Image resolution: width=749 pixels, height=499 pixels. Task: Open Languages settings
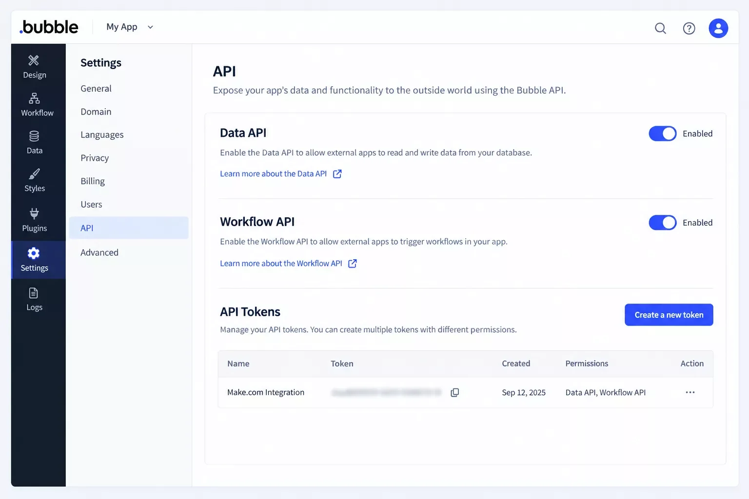(102, 135)
